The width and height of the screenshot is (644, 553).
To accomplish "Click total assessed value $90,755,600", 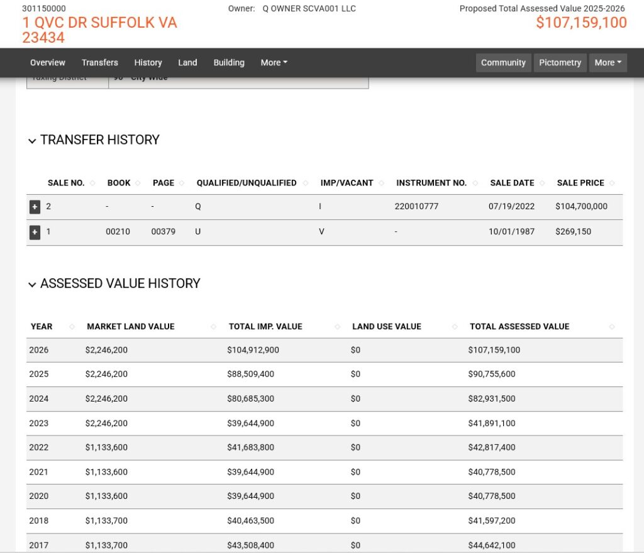I will click(x=492, y=374).
